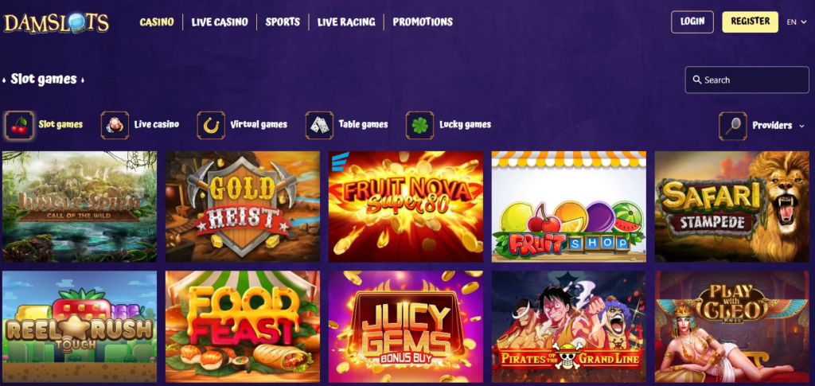Open the Fruit Shop slot thumbnail

click(x=568, y=206)
